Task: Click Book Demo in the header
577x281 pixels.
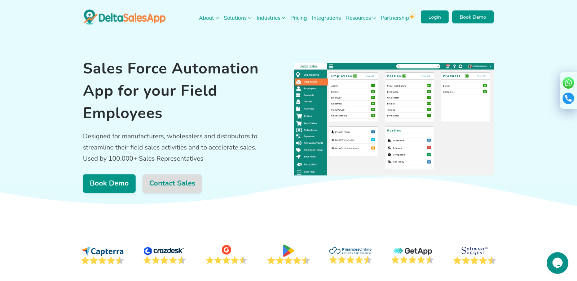Action: (473, 17)
